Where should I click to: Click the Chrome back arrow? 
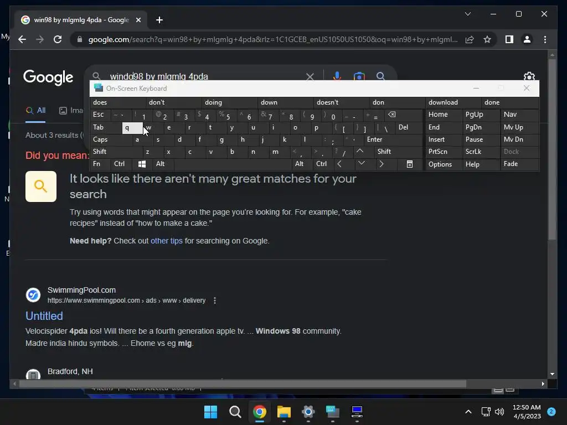pos(22,39)
